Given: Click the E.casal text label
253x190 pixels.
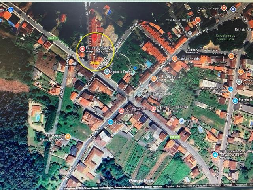Looking at the screenshot, I should click(191, 121).
